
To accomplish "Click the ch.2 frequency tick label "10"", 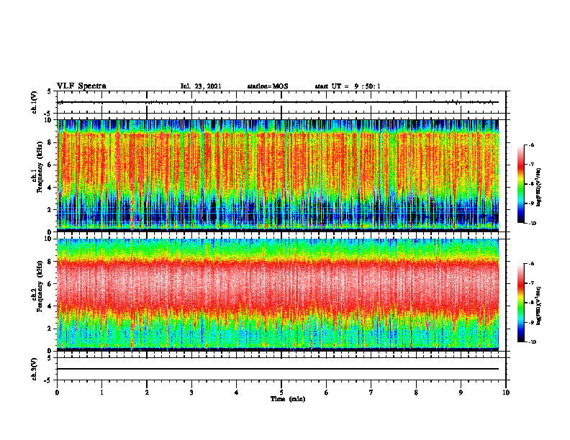I will click(48, 239).
